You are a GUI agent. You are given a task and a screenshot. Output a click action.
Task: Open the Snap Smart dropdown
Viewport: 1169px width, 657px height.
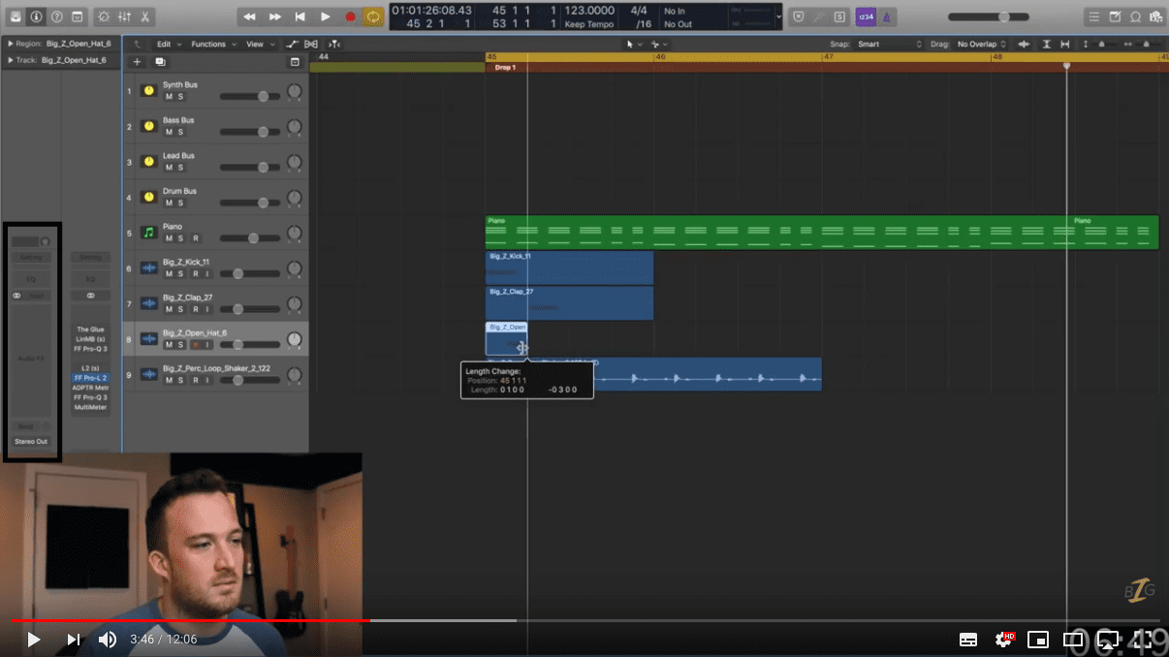coord(889,45)
